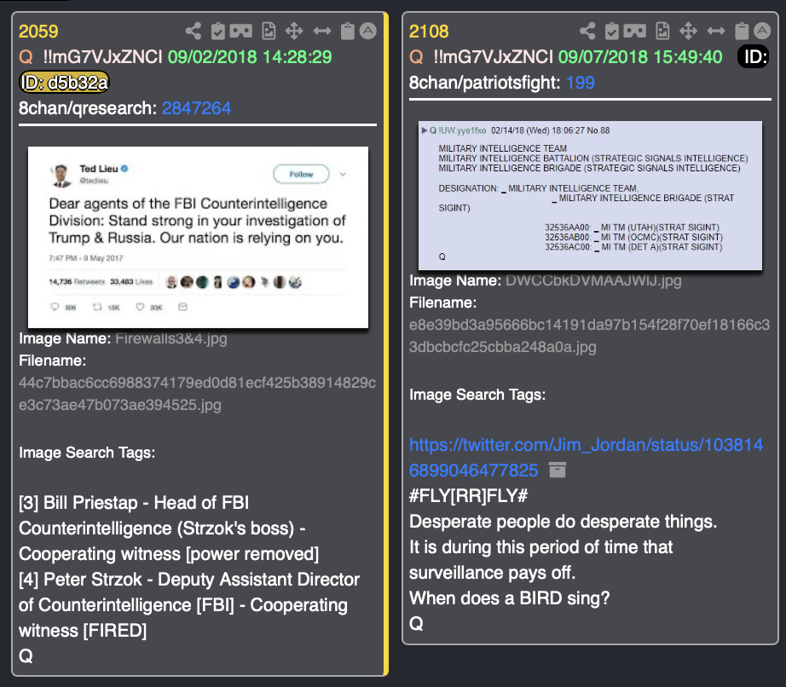
Task: Click goggles icon on post 2059
Action: 241,31
